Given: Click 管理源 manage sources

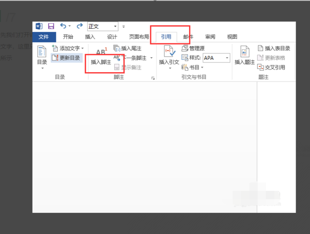Looking at the screenshot, I should point(193,48).
